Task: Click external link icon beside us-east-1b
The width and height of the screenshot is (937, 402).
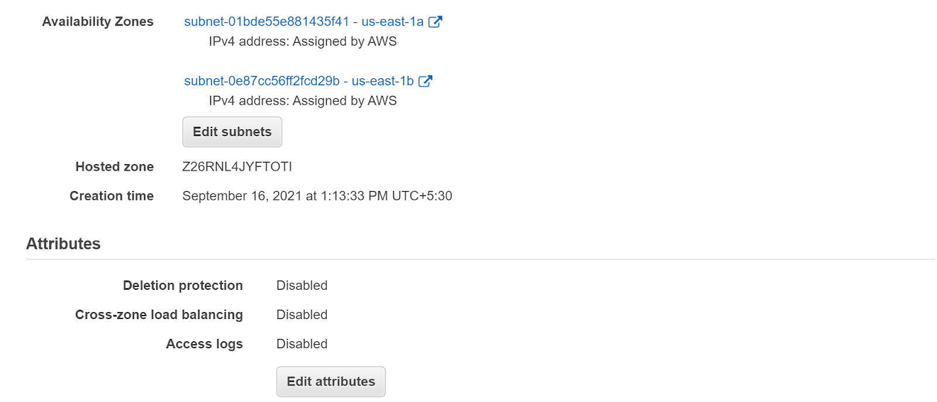Action: pyautogui.click(x=425, y=81)
